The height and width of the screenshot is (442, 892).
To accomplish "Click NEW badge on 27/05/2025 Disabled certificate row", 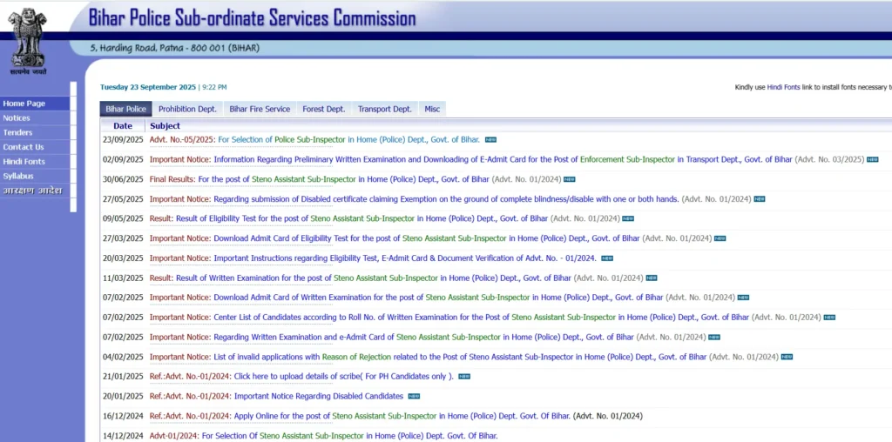I will pyautogui.click(x=760, y=199).
